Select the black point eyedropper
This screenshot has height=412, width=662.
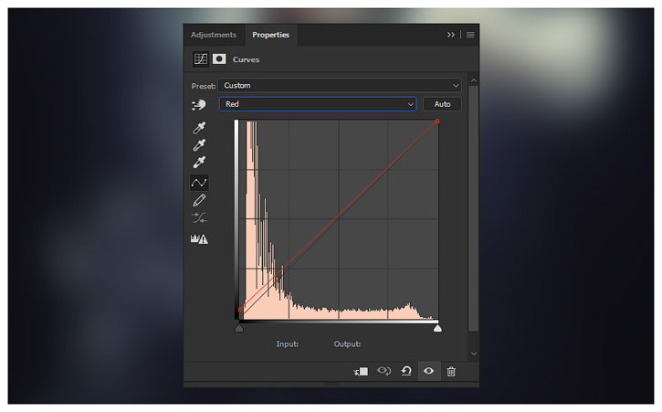(199, 128)
